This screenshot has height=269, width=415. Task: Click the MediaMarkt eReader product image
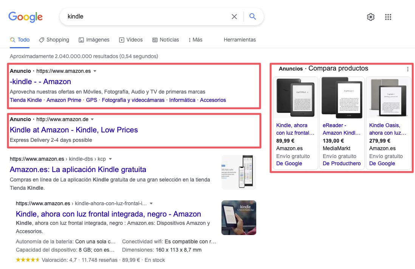pyautogui.click(x=342, y=98)
